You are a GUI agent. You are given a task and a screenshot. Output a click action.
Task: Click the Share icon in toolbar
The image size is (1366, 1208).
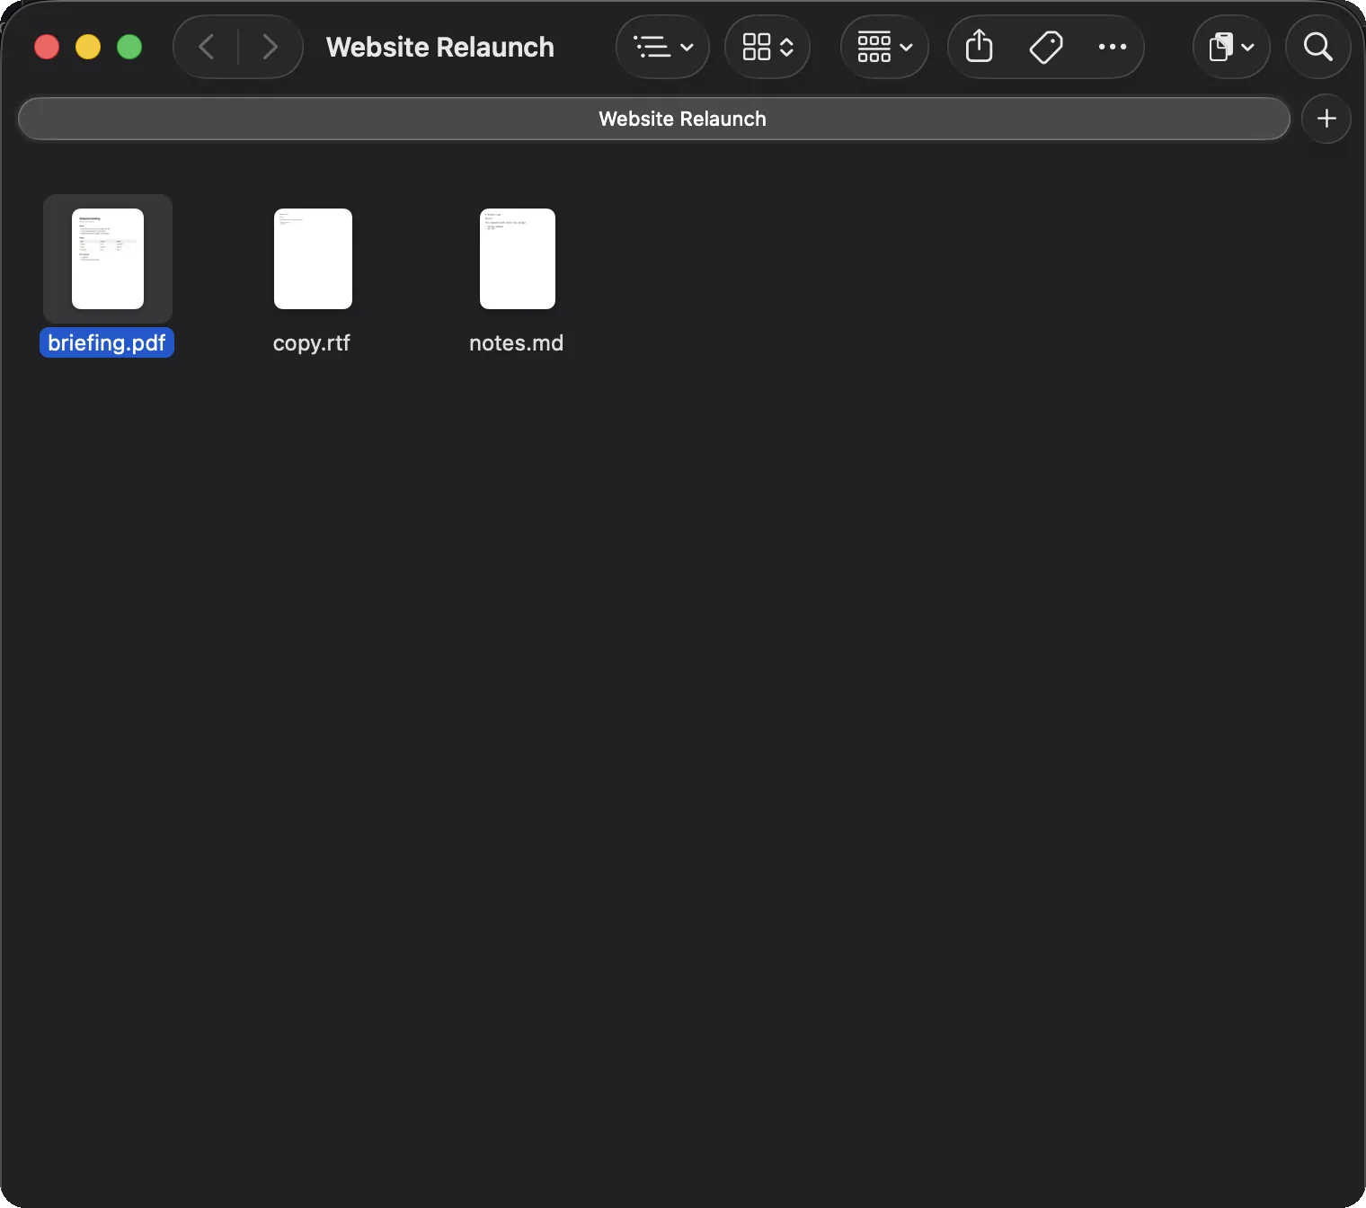(980, 47)
